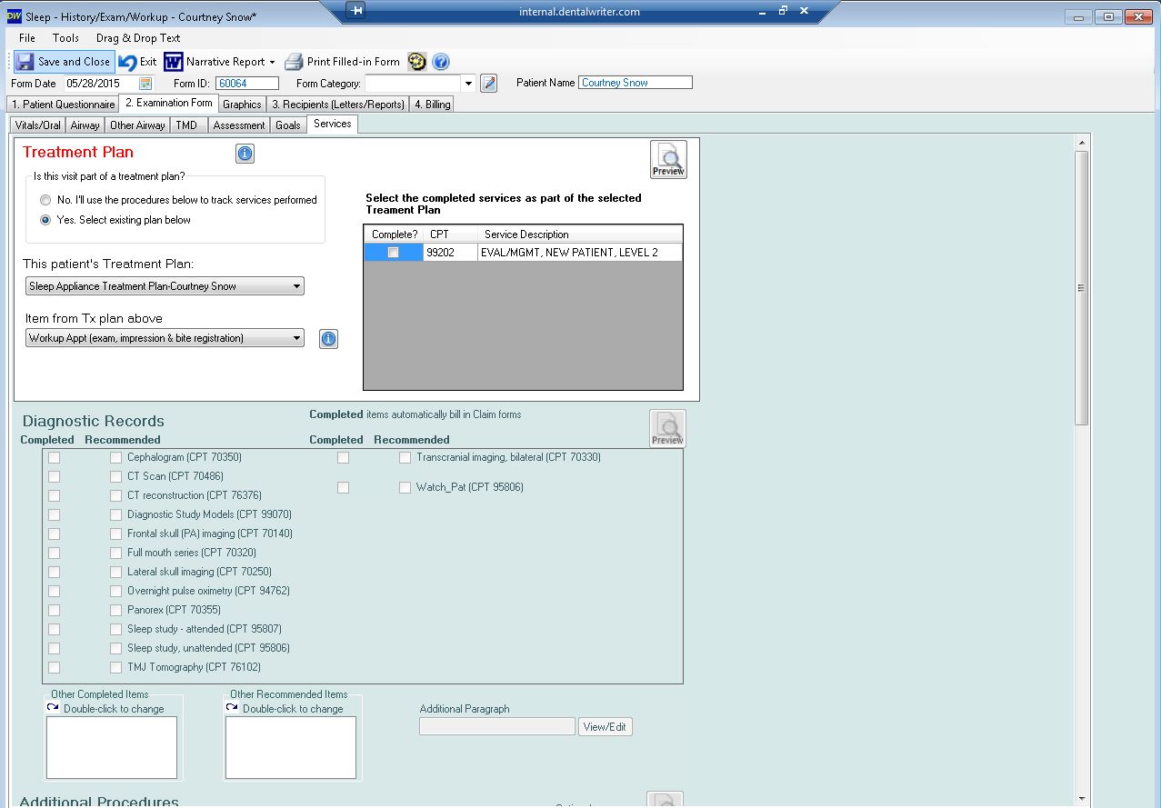Switch to the 4. Billing tab

coord(432,105)
